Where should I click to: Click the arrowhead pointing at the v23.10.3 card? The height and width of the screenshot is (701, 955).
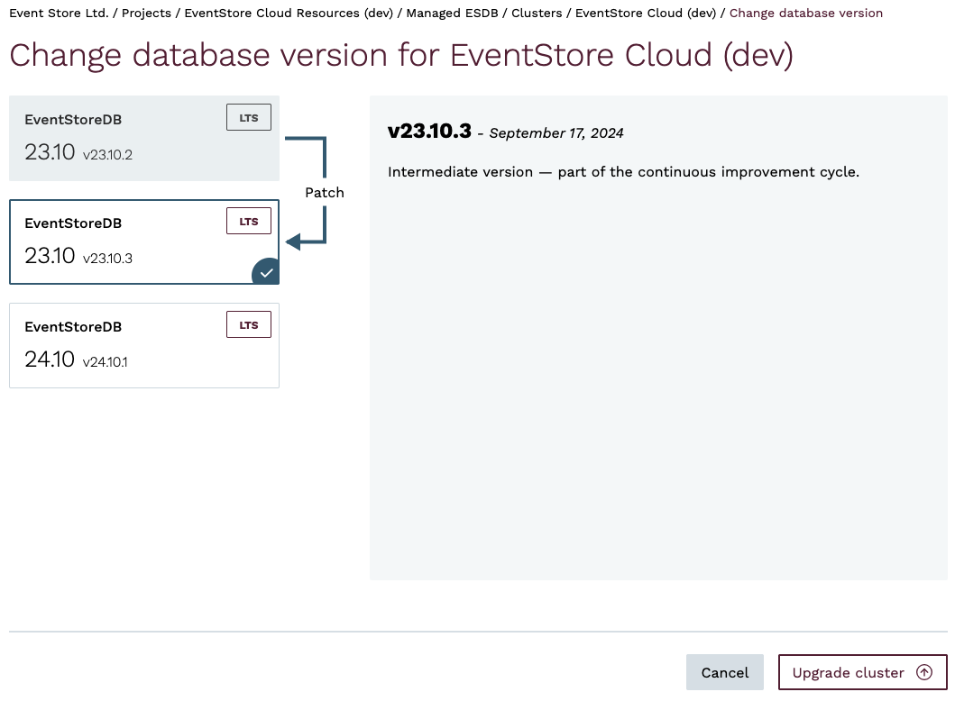(x=293, y=242)
